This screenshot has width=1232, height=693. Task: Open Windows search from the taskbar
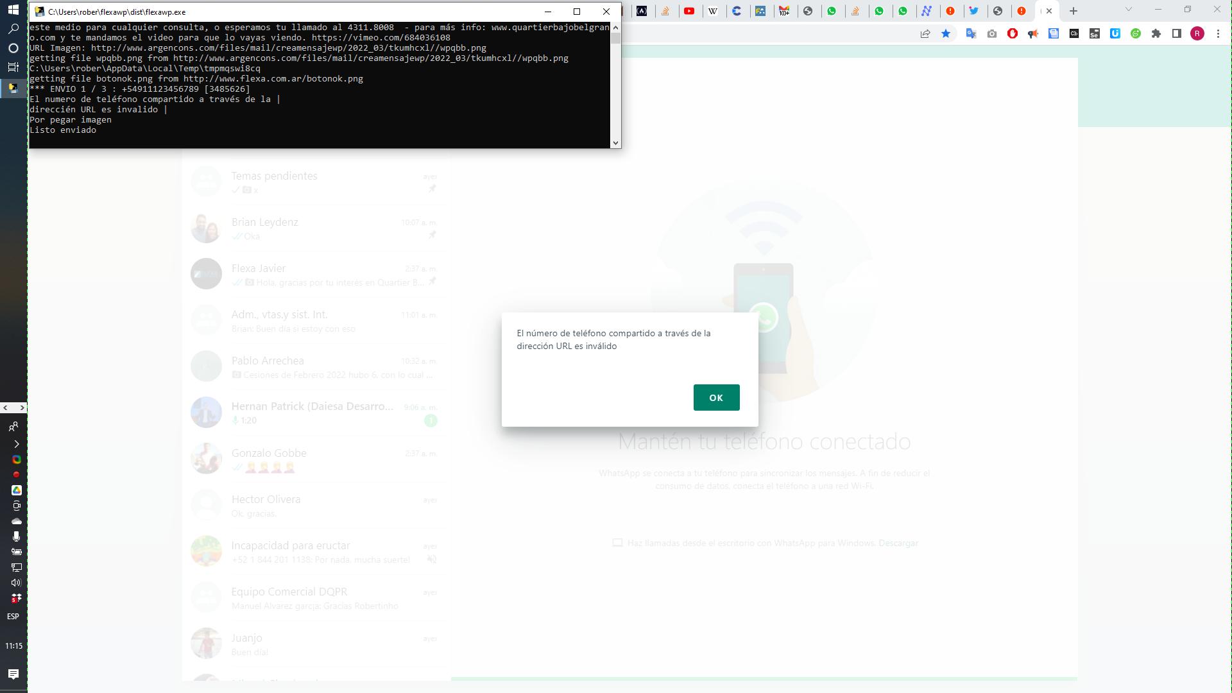13,29
